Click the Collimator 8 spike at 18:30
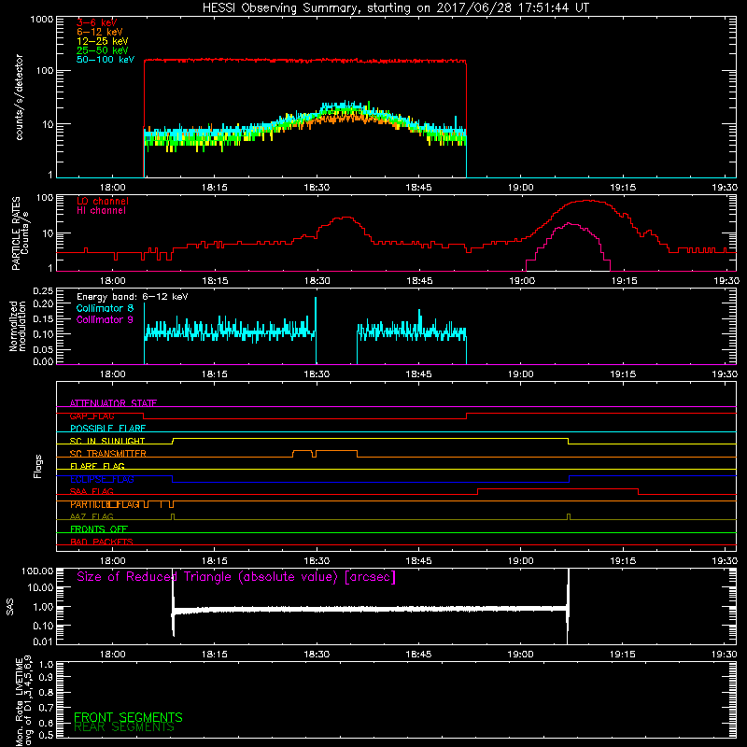The width and height of the screenshot is (747, 747). (316, 315)
